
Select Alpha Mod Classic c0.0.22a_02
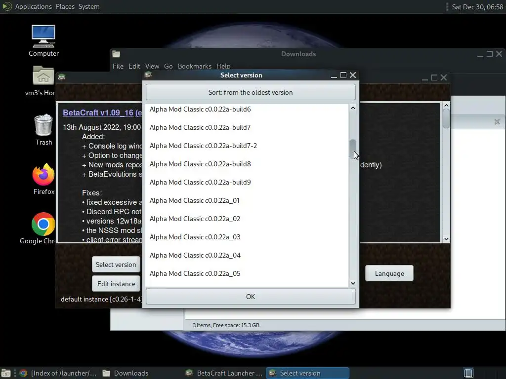pyautogui.click(x=247, y=219)
